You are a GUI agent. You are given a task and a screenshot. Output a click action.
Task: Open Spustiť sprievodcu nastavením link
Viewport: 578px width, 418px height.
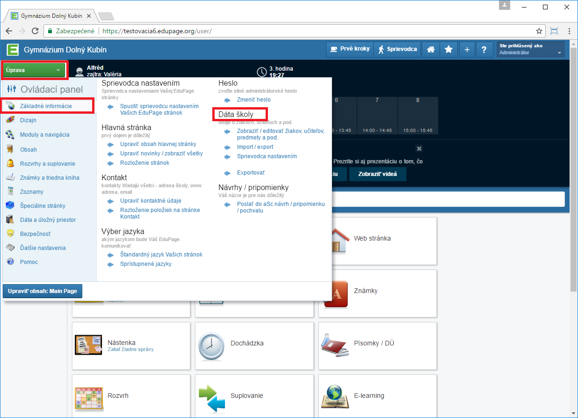(159, 110)
